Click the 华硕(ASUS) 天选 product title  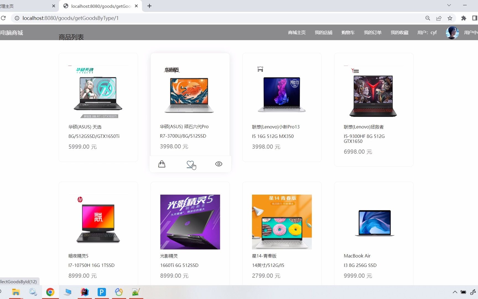[85, 127]
